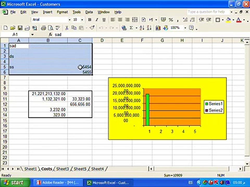Image resolution: width=250 pixels, height=187 pixels.
Task: Click the Insert Function fx button
Action: 50,35
